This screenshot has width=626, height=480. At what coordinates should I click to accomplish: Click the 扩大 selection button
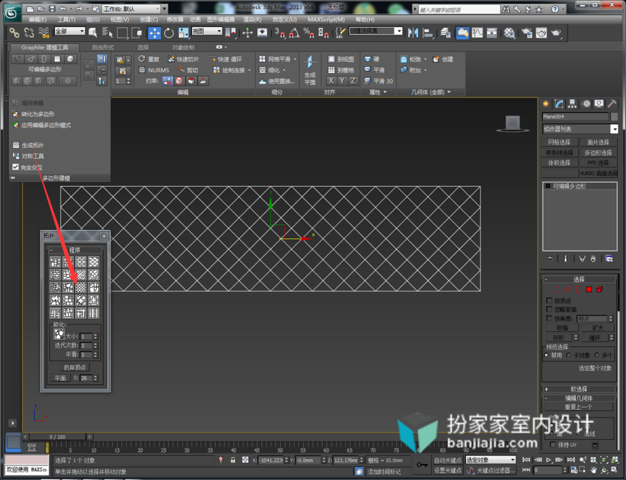tap(597, 328)
